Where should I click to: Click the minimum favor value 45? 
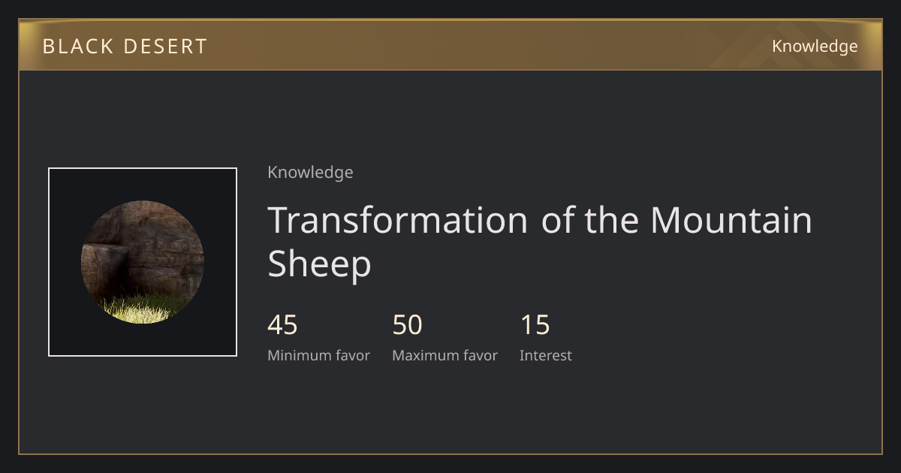282,325
